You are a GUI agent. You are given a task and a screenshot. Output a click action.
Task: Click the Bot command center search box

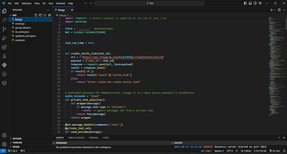[x=149, y=3]
